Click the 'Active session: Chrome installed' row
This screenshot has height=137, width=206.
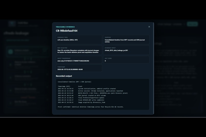[90, 91]
